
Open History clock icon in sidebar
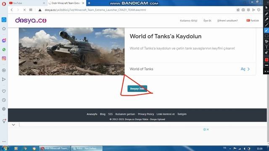(x=4, y=100)
